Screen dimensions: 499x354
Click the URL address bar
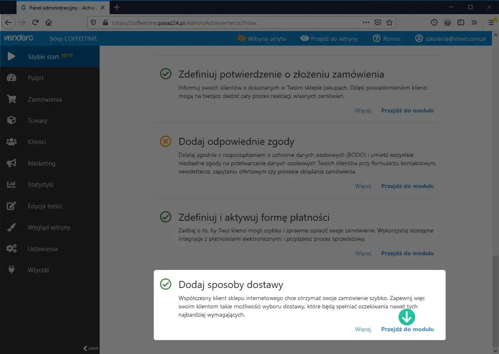(x=241, y=22)
